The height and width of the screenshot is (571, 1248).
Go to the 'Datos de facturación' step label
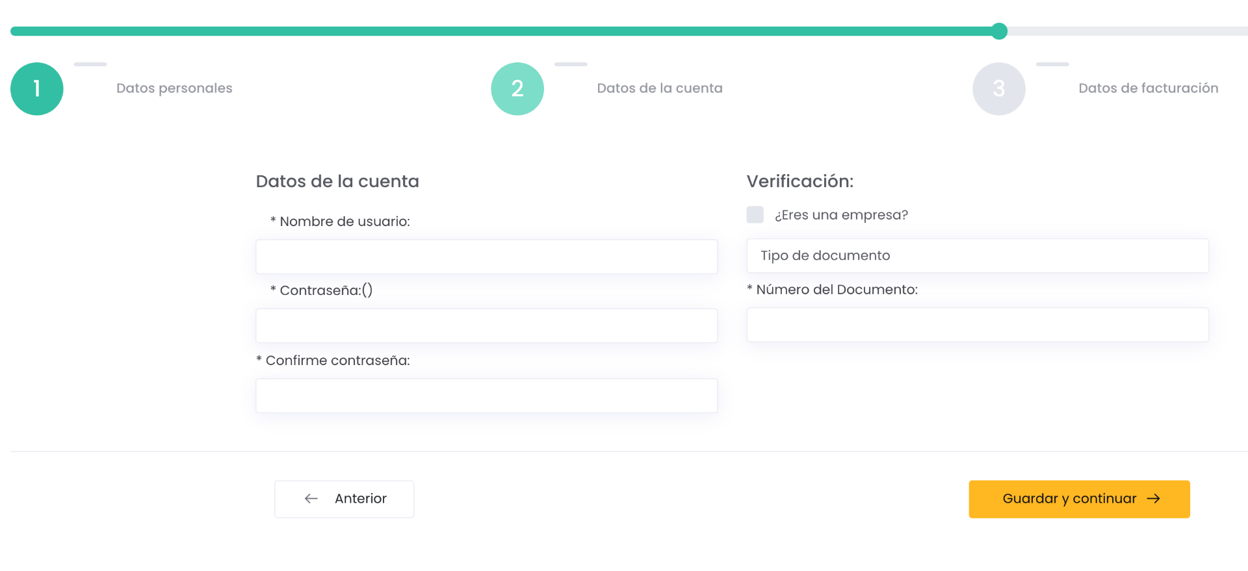click(1149, 88)
